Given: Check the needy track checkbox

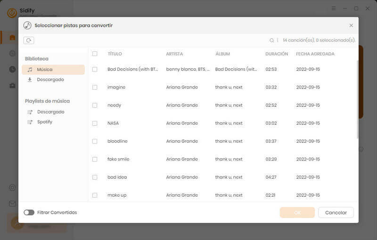Looking at the screenshot, I should pos(95,105).
